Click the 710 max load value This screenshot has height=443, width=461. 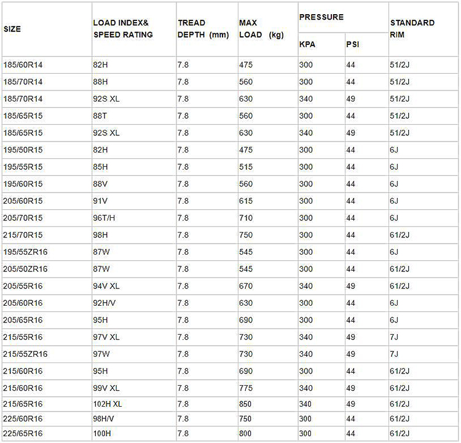(x=246, y=218)
